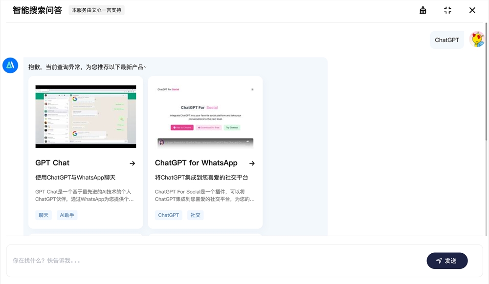This screenshot has width=489, height=284.
Task: Click the 发送 send button
Action: 447,261
